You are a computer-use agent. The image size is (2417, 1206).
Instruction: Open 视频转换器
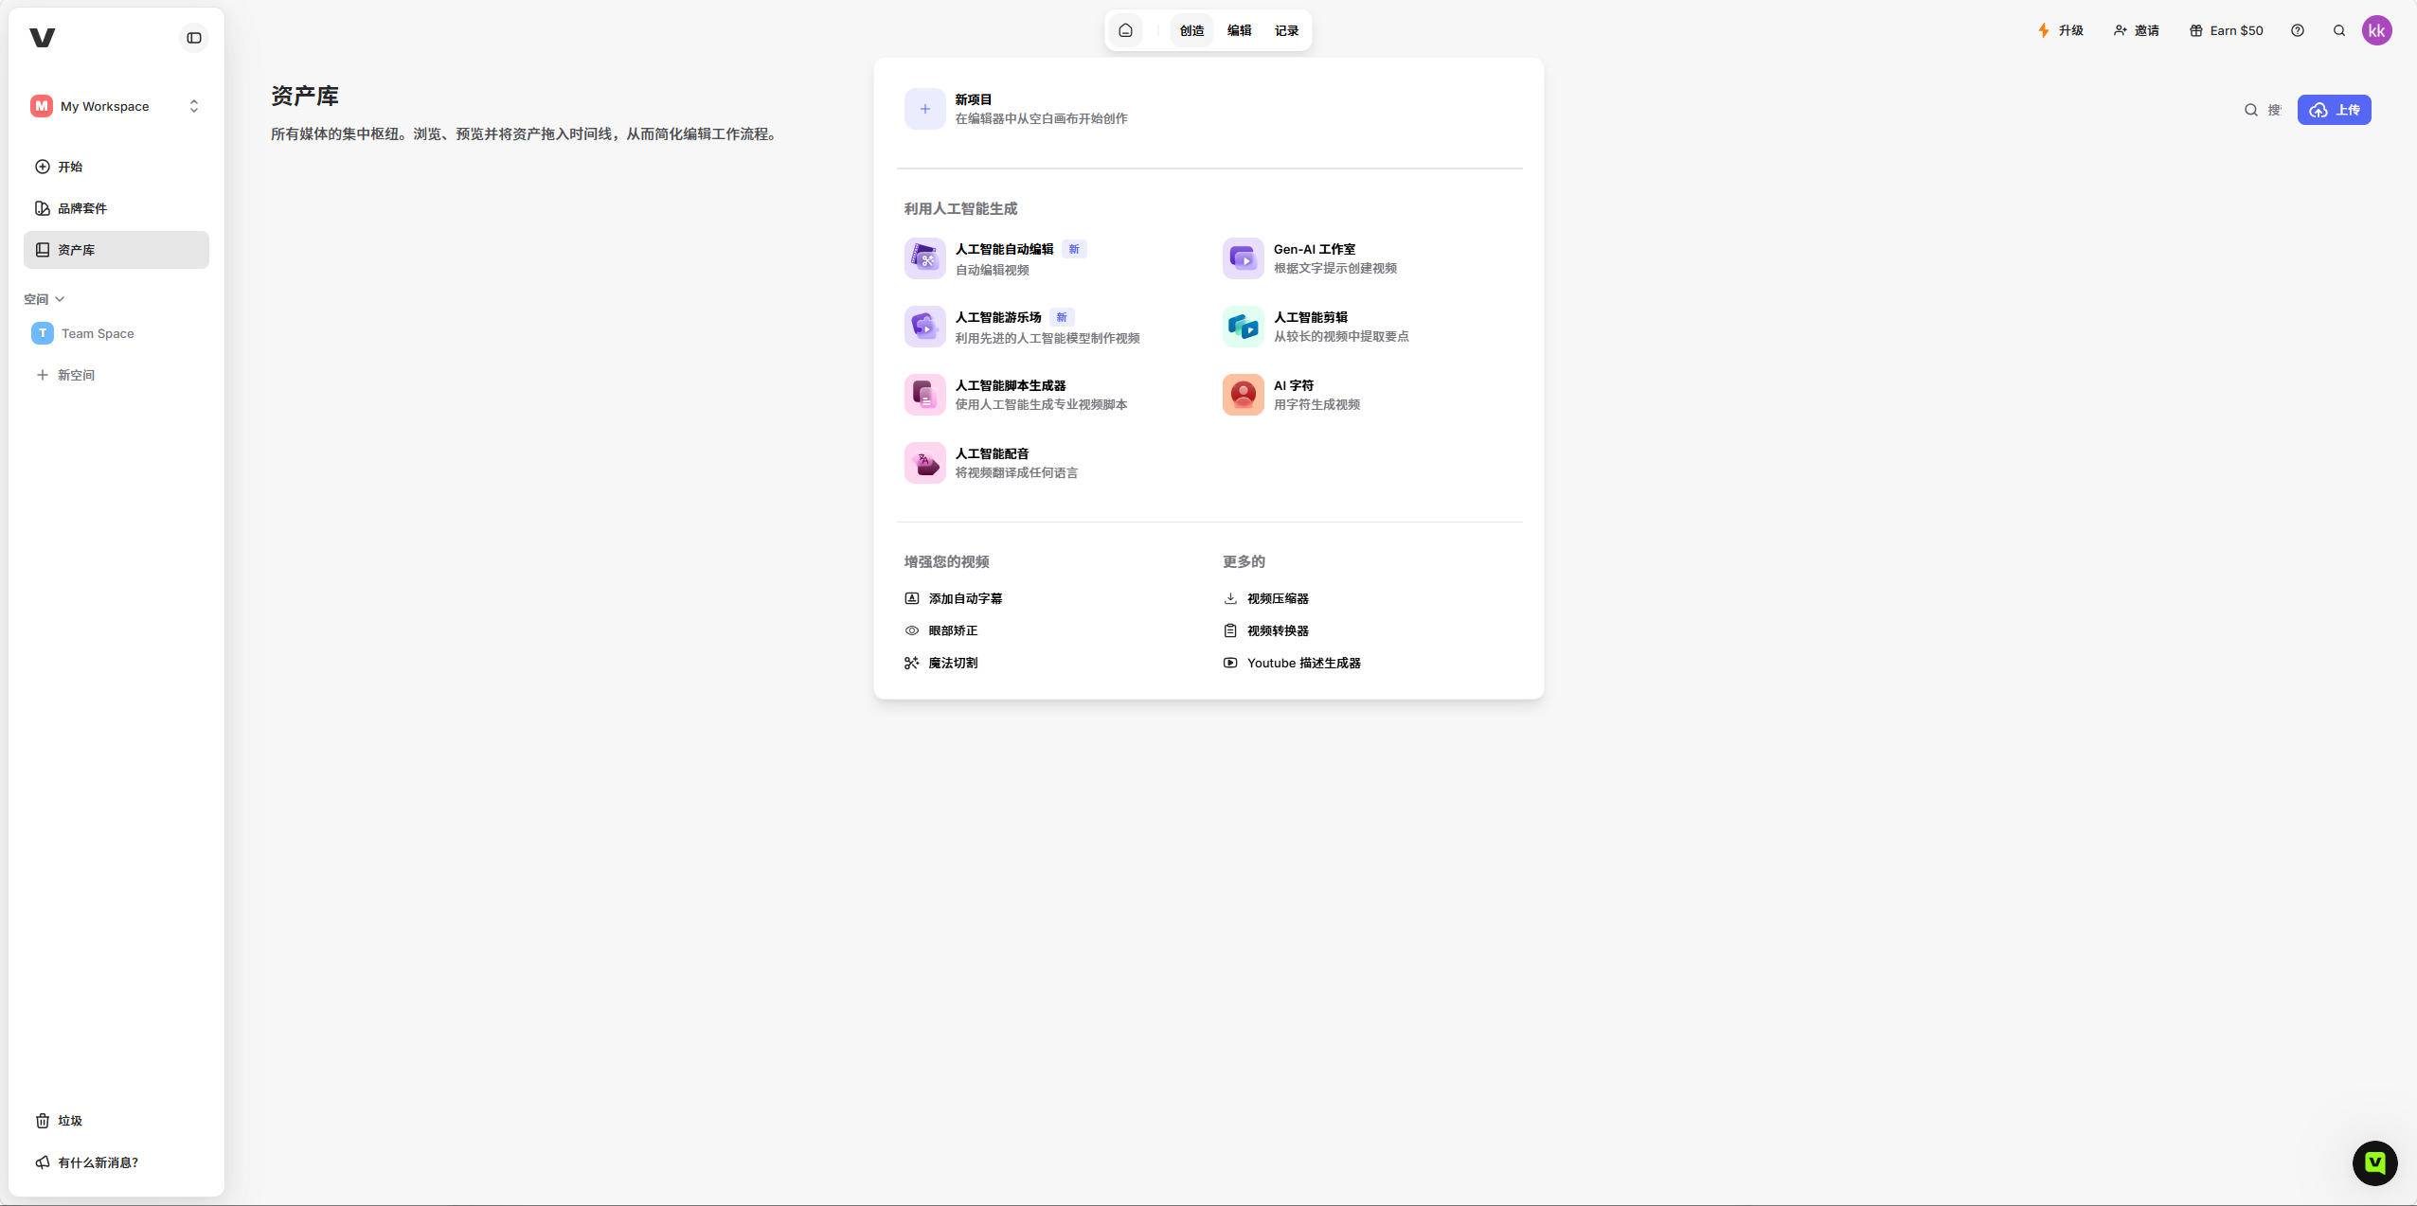pos(1266,630)
